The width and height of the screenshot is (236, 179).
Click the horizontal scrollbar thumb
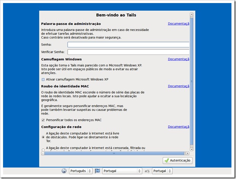114,153
